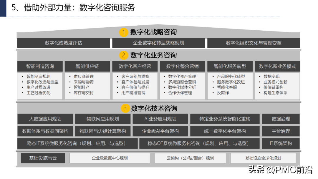The height and width of the screenshot is (179, 318).
Task: Click the 数字化资产管理 bullet item
Action: 182,77
